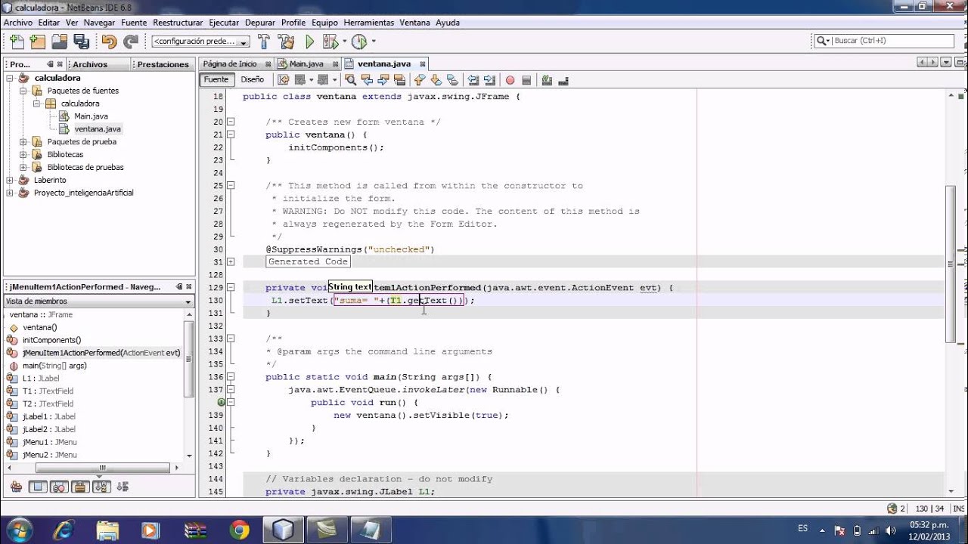968x544 pixels.
Task: Collapse the calculadora project node
Action: coord(10,78)
